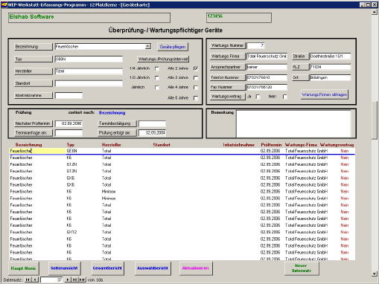Viewport: 379px width, 284px height.
Task: Tick the 1/2 Jährlich checkbox
Action: coord(157,77)
